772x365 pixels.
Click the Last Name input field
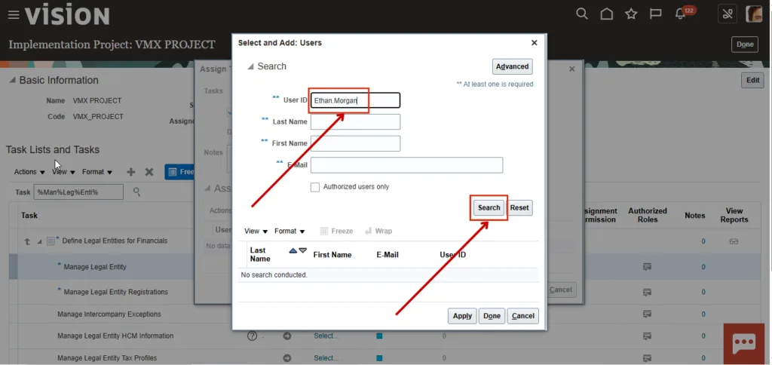point(355,122)
